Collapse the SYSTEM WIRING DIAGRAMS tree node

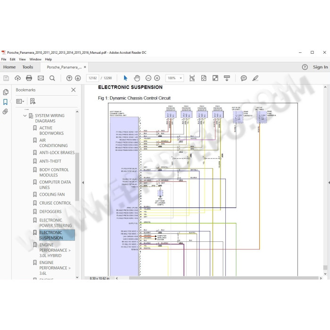[x=25, y=115]
